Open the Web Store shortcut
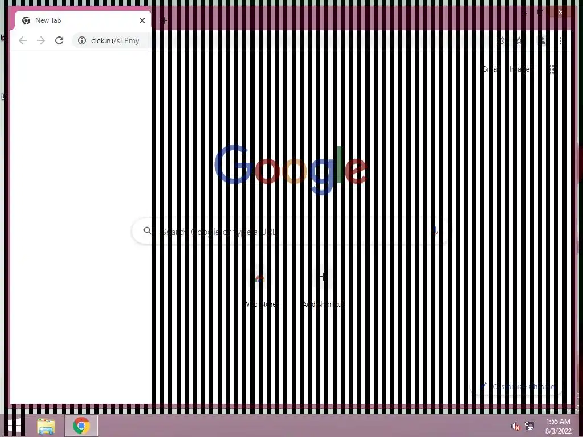The image size is (583, 437). 260,288
